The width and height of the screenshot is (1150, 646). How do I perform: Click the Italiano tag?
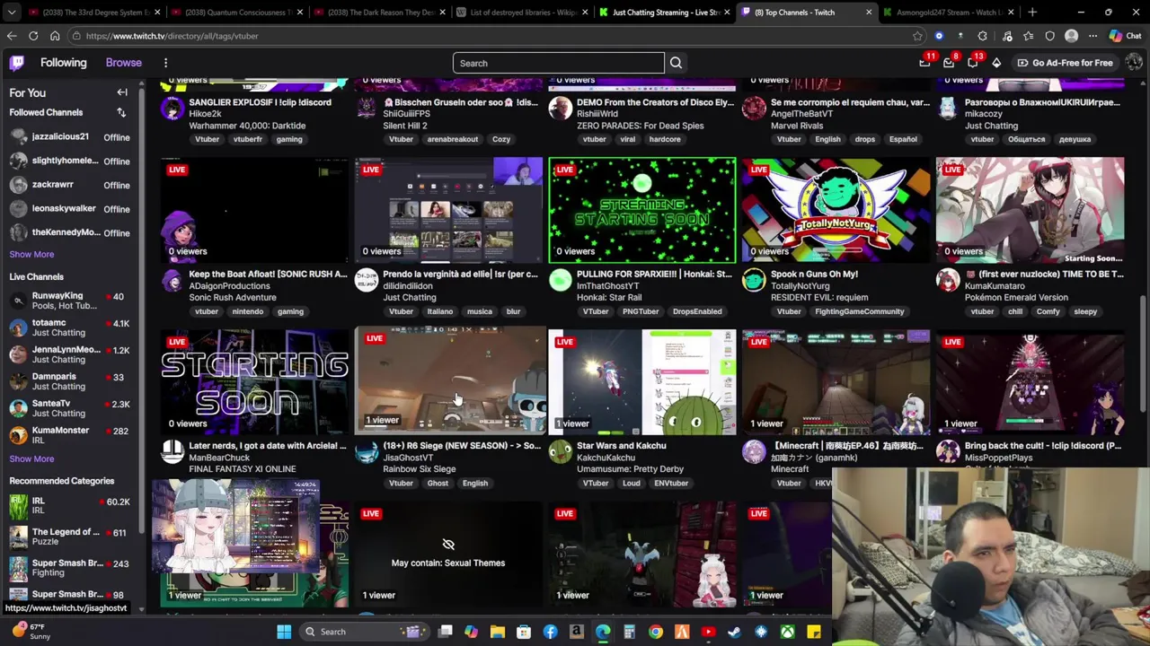point(439,311)
